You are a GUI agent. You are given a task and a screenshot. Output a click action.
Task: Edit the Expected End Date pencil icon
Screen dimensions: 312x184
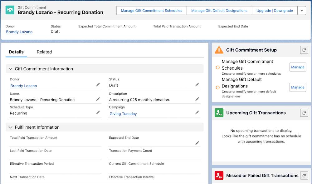pos(197,143)
